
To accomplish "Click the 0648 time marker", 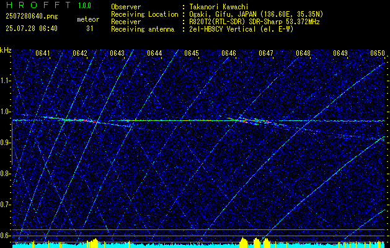I will click(x=303, y=53).
